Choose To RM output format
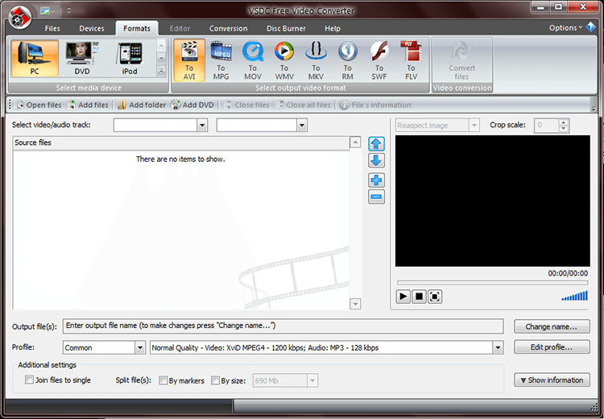 347,60
